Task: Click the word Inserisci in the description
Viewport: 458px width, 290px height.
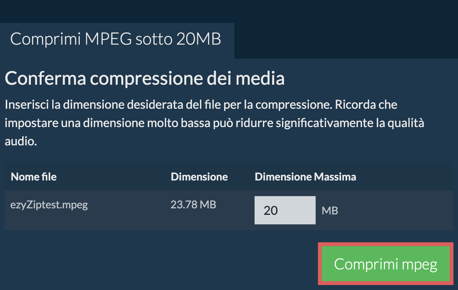Action: pos(26,105)
